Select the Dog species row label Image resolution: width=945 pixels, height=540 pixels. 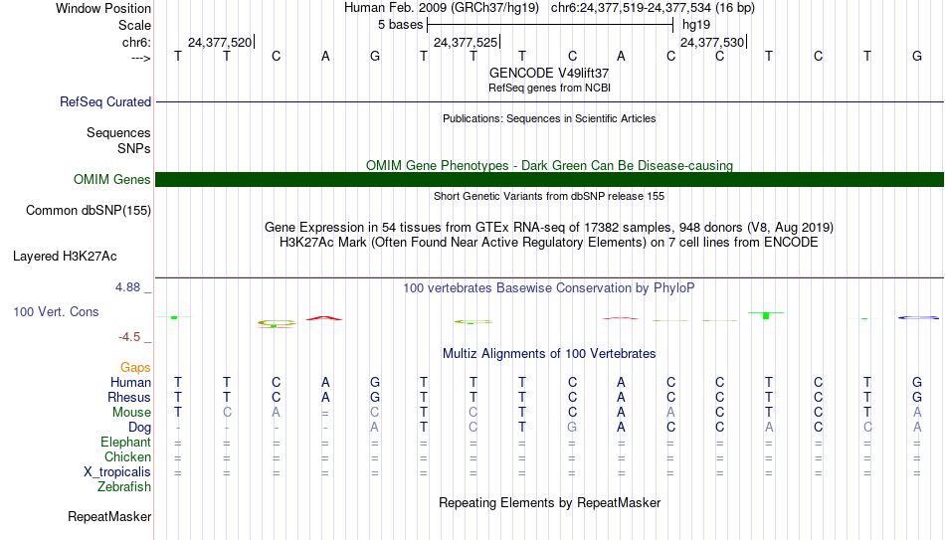[x=139, y=428]
